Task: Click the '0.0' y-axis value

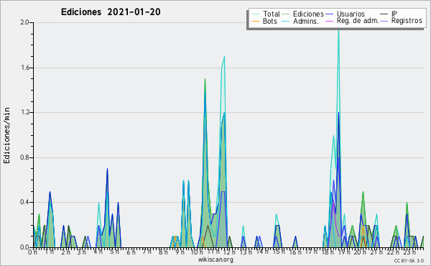Action: [25, 247]
